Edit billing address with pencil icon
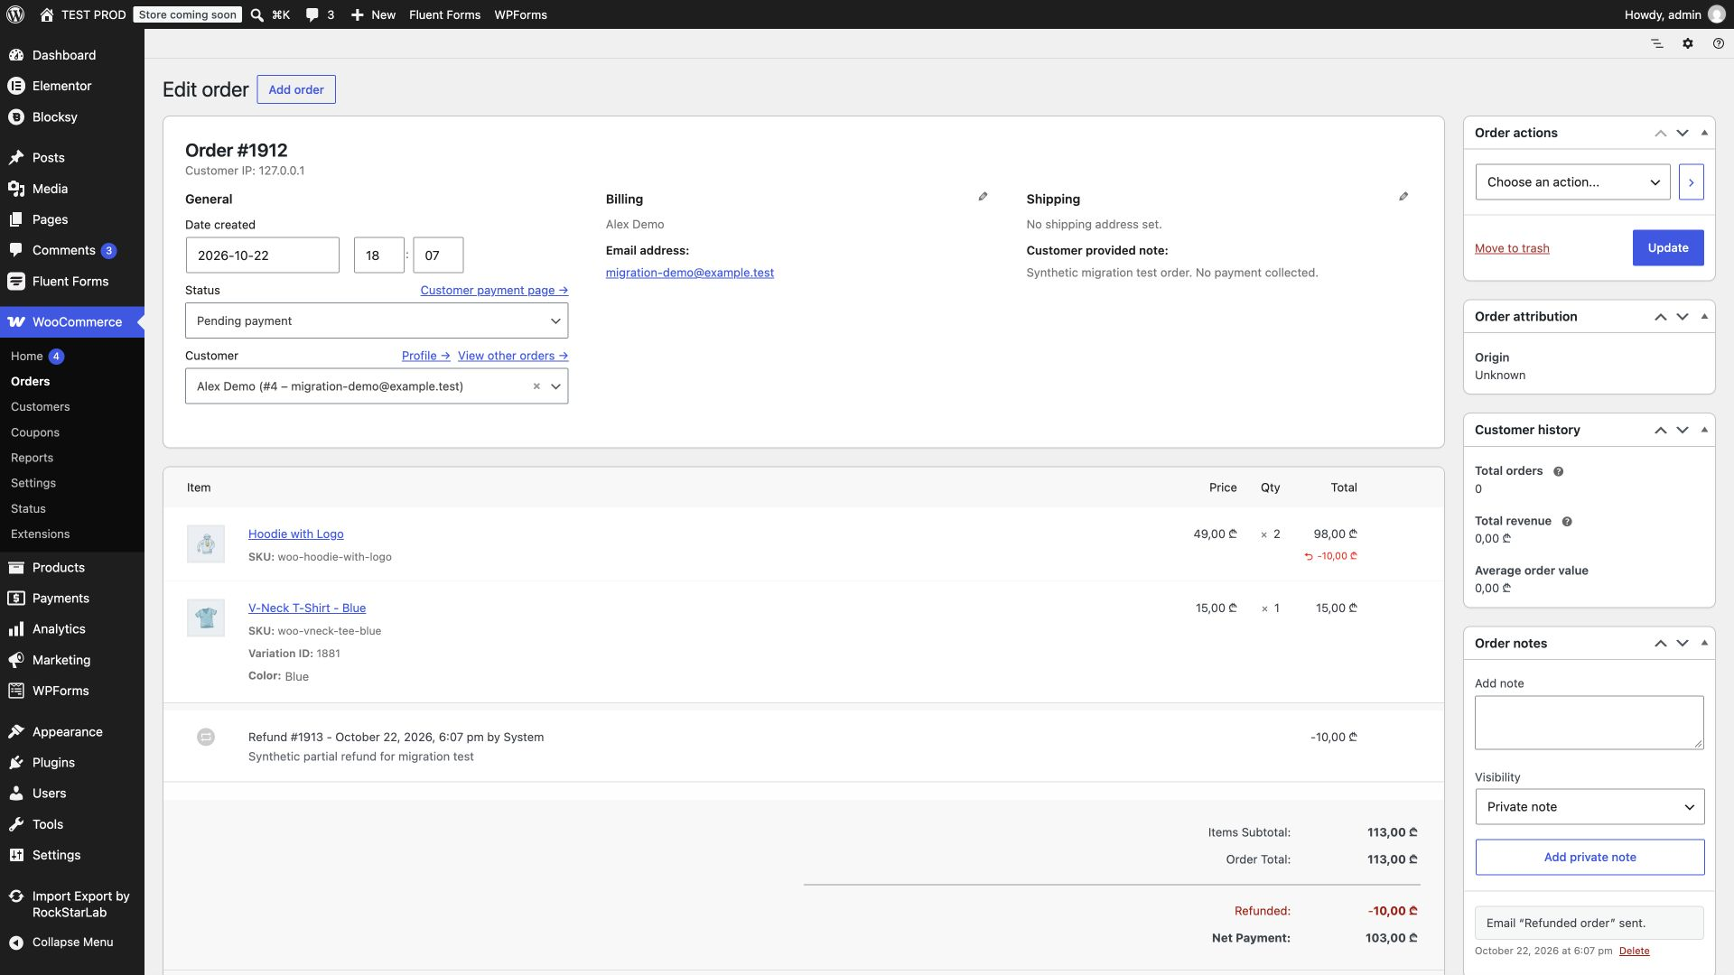 pos(983,197)
